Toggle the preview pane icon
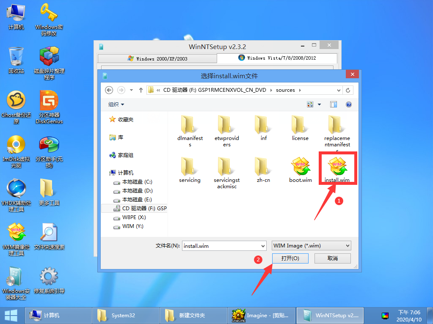Image resolution: width=433 pixels, height=324 pixels. coord(334,104)
